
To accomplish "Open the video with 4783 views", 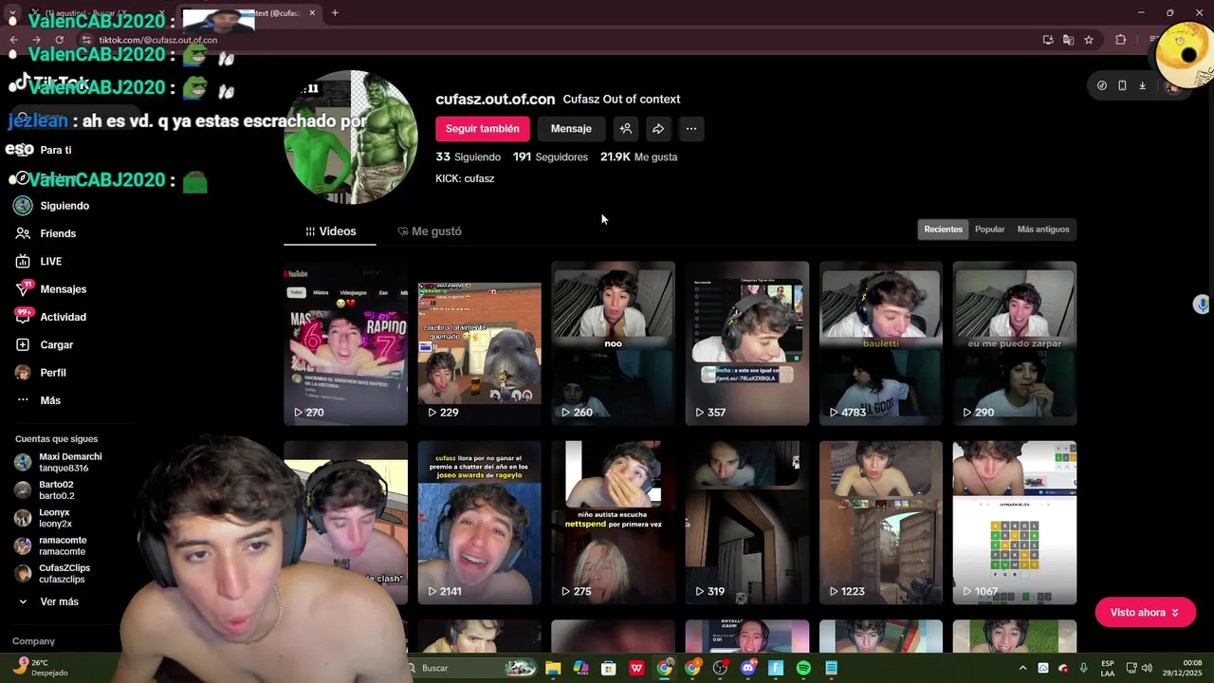I will coord(881,343).
